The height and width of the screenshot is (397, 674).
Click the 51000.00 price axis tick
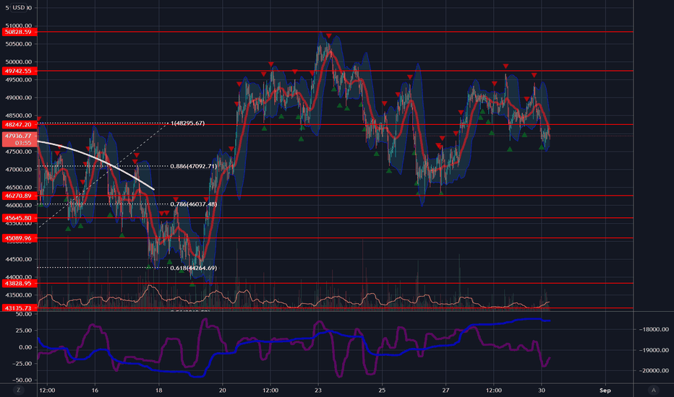[20, 25]
